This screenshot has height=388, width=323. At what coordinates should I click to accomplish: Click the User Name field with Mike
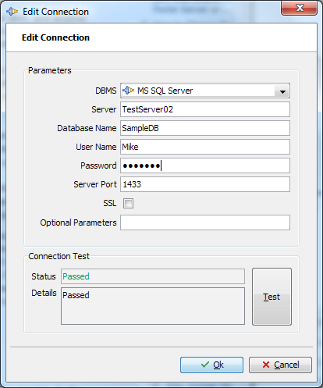205,147
